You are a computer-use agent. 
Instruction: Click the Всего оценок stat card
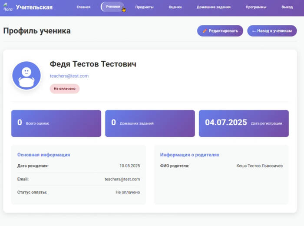(56, 123)
